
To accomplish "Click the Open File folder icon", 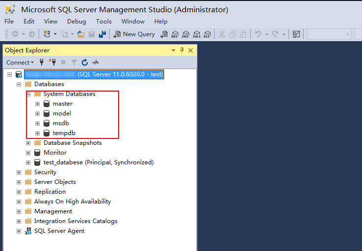I will click(80, 34).
